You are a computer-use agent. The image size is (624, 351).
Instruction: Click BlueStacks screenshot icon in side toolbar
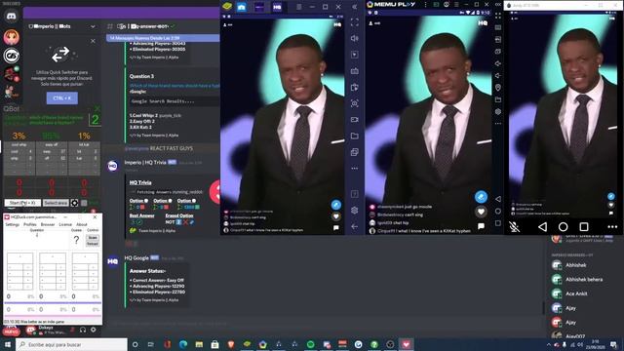tap(354, 103)
